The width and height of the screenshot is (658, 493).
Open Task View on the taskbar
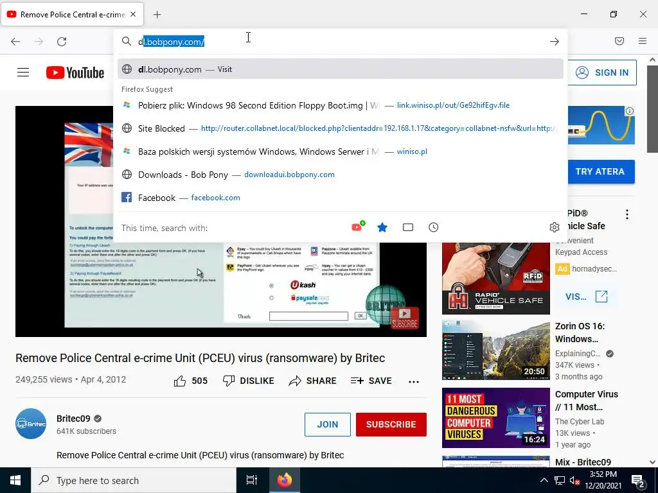point(252,480)
